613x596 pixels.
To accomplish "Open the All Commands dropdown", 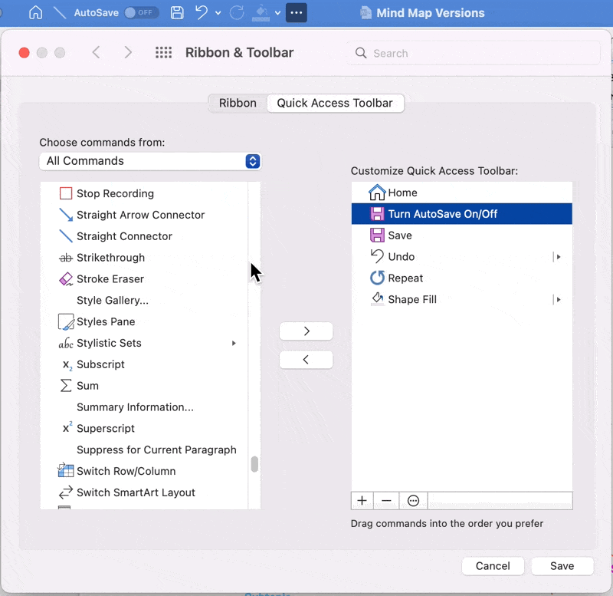I will coord(150,161).
